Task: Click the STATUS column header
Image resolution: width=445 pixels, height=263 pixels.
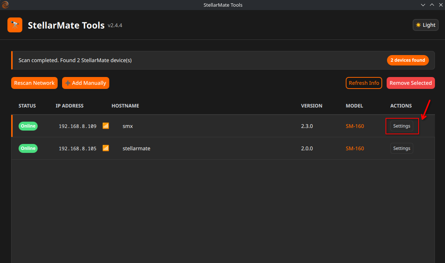Action: 27,106
